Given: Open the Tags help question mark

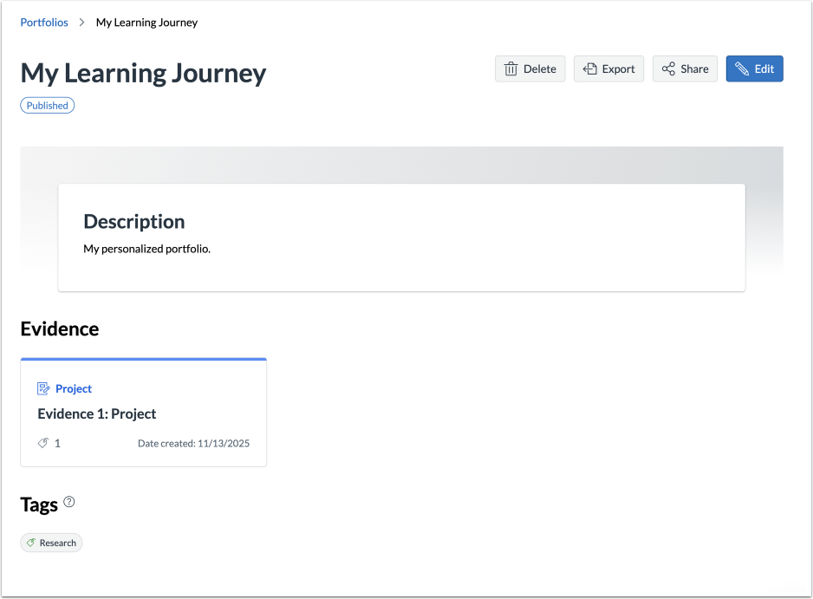Looking at the screenshot, I should (69, 502).
